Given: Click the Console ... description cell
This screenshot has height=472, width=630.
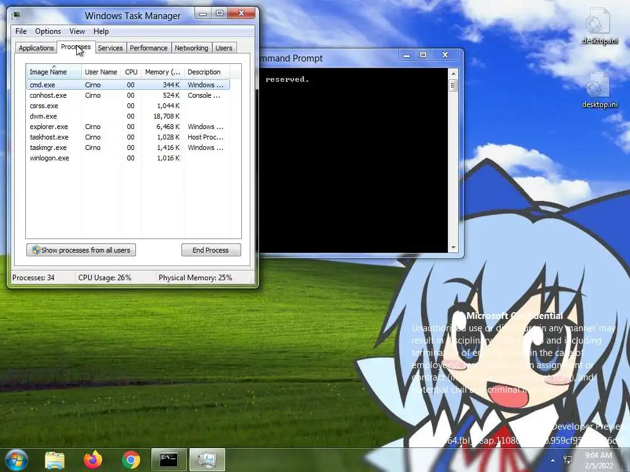Looking at the screenshot, I should pyautogui.click(x=204, y=95).
